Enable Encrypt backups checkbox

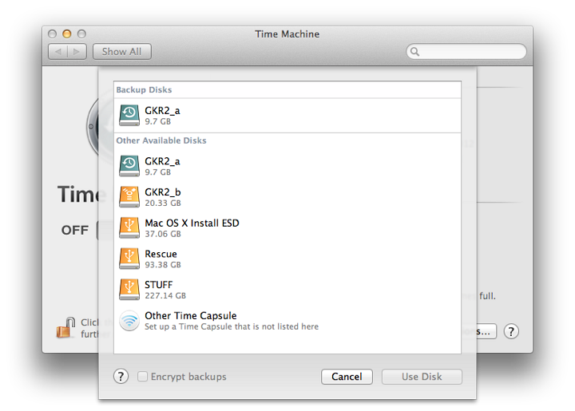click(142, 376)
